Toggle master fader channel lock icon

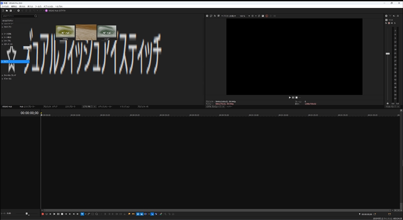click(388, 103)
